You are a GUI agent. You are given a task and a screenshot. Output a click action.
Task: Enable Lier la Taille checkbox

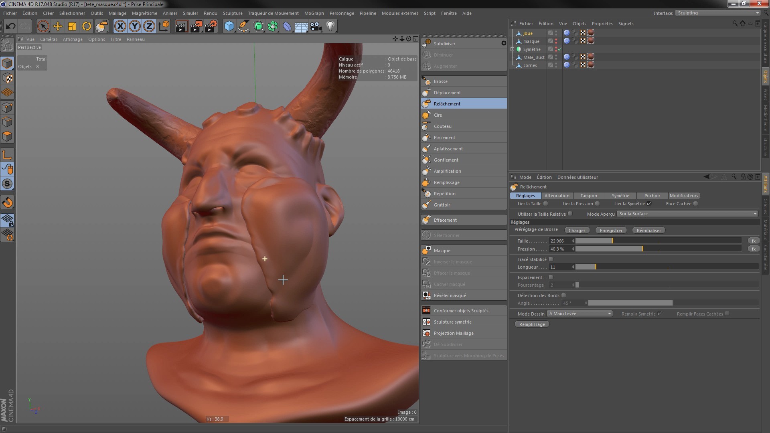pos(545,204)
